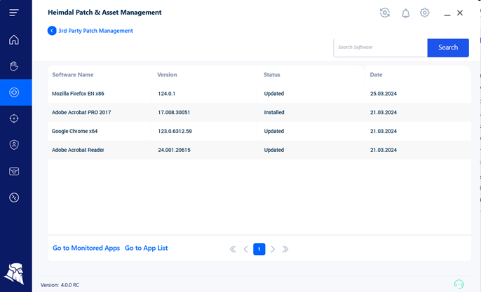Open settings gear icon
The image size is (481, 292).
pos(425,13)
